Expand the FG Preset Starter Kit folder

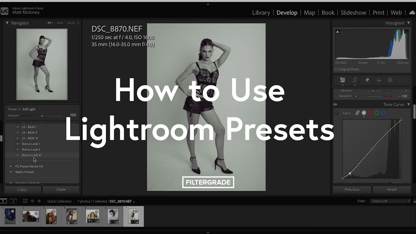pos(11,166)
